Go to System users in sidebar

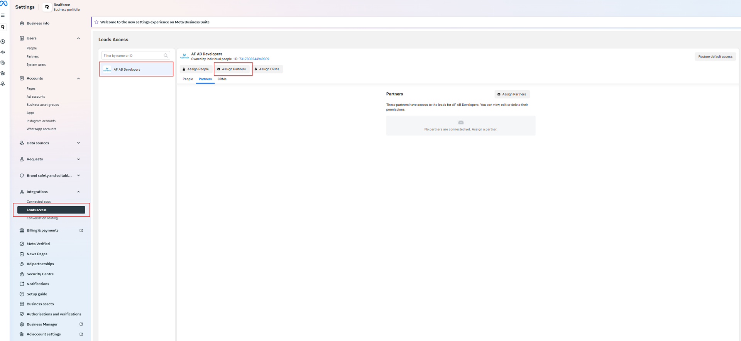[x=36, y=64]
